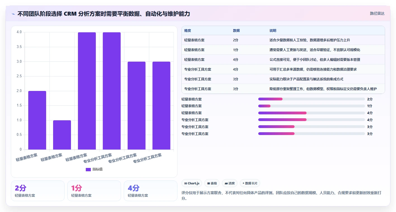
Task: Click the 说明 column header
Action: [x=273, y=30]
